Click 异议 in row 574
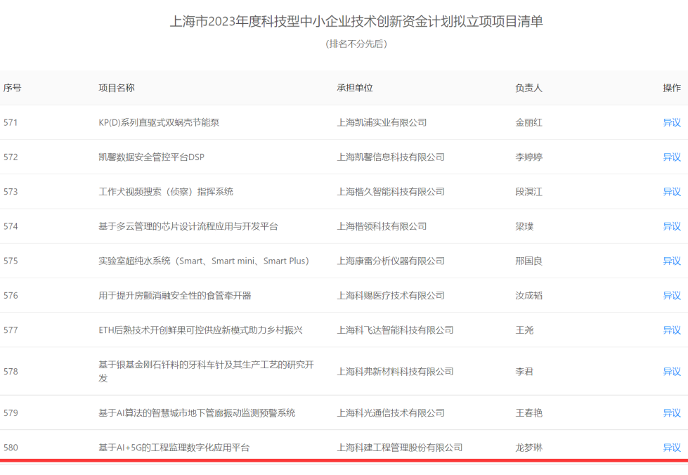688x475 pixels. [x=671, y=226]
